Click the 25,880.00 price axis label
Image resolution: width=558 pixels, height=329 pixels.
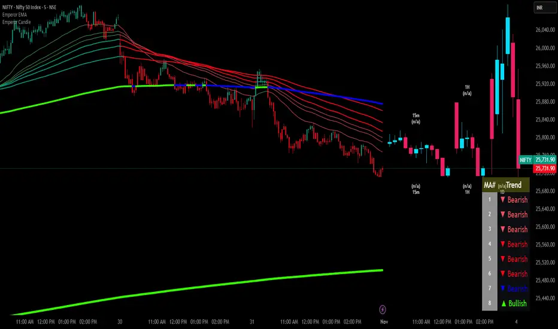[x=545, y=102]
